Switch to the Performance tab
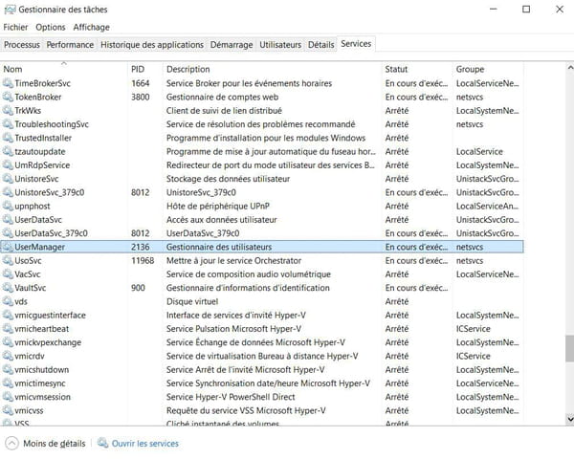The image size is (574, 459). click(x=70, y=45)
